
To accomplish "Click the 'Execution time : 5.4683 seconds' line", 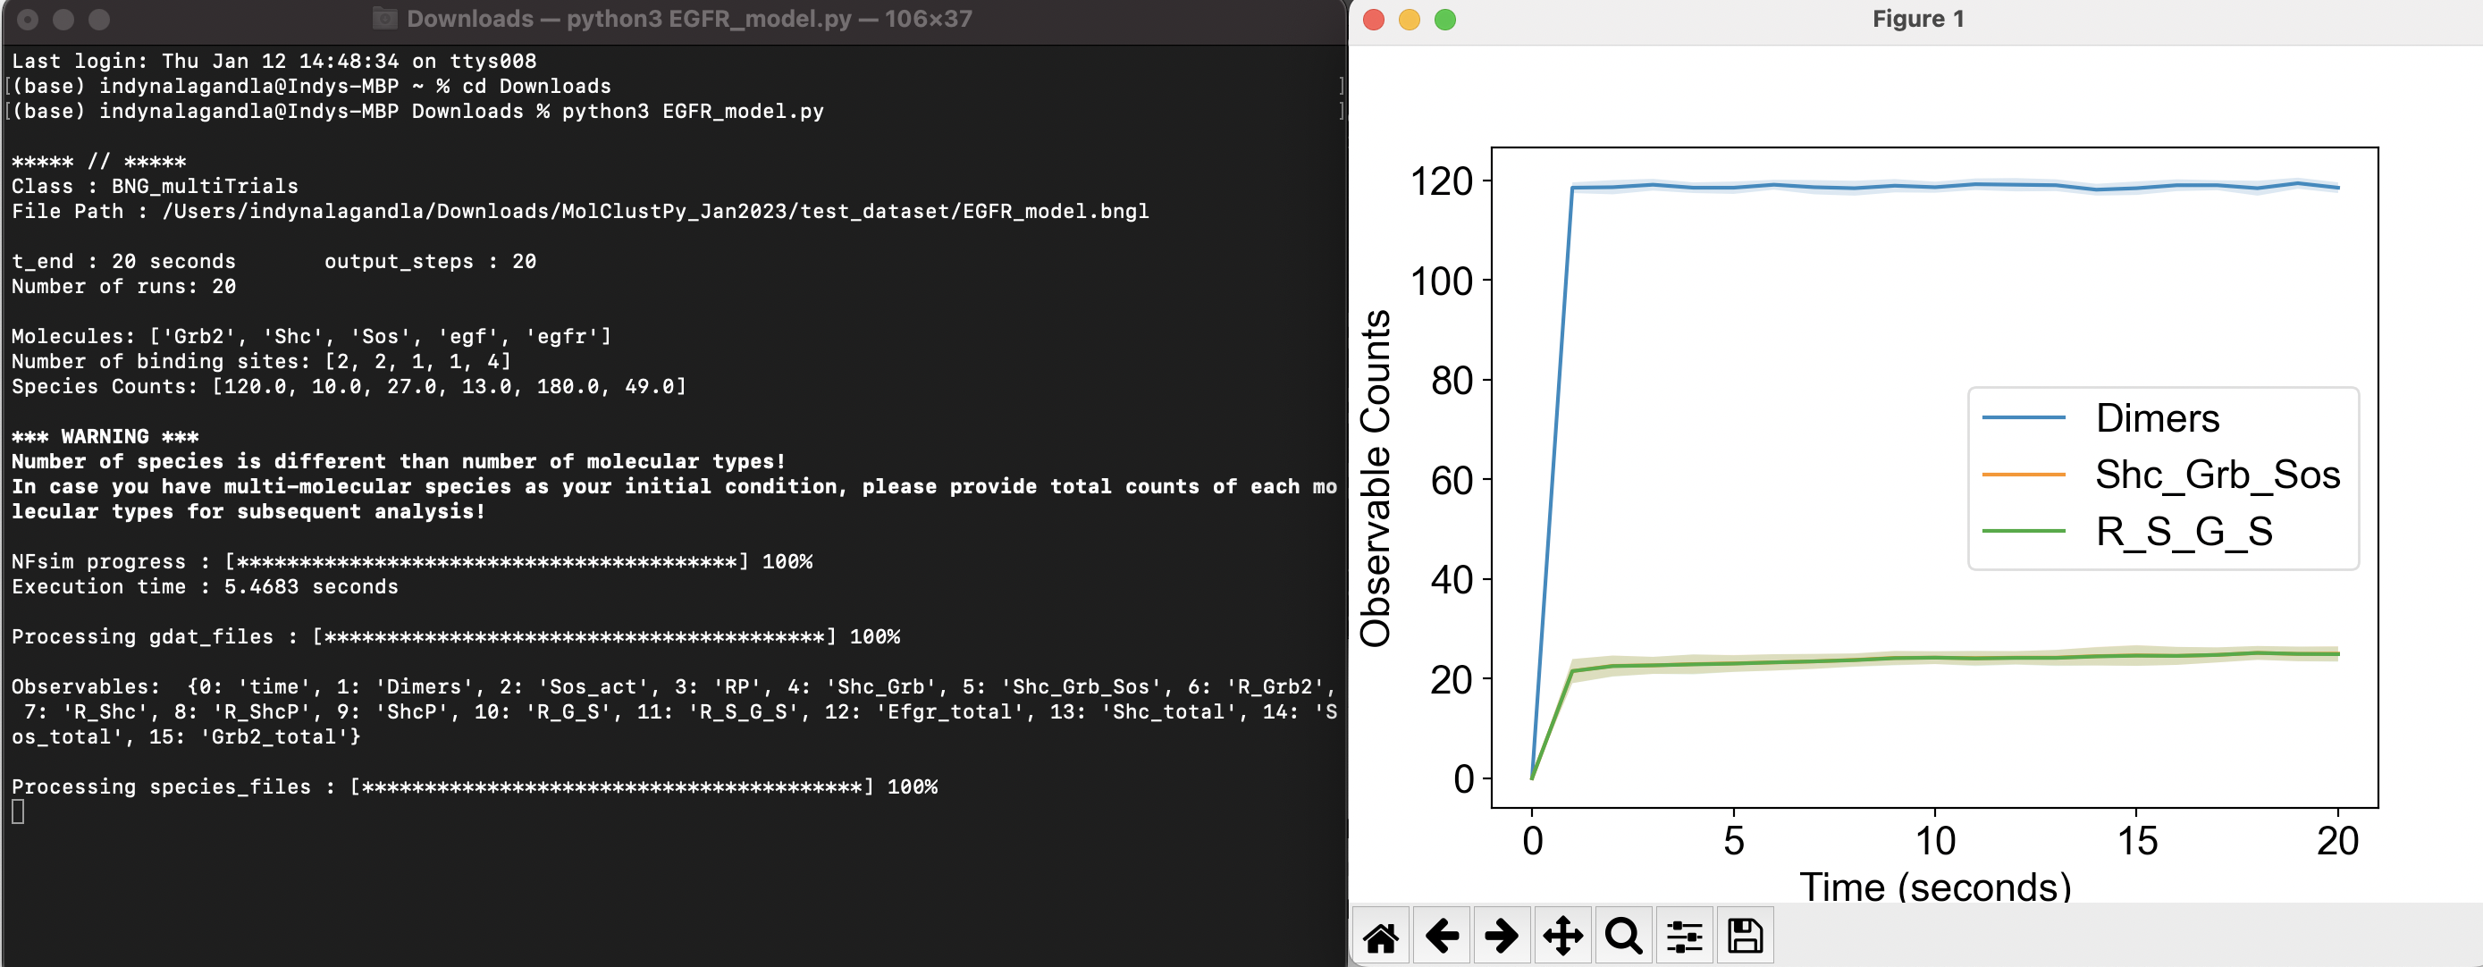I will coord(205,587).
